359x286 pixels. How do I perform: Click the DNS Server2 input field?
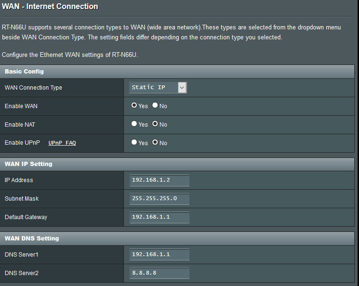pyautogui.click(x=159, y=273)
